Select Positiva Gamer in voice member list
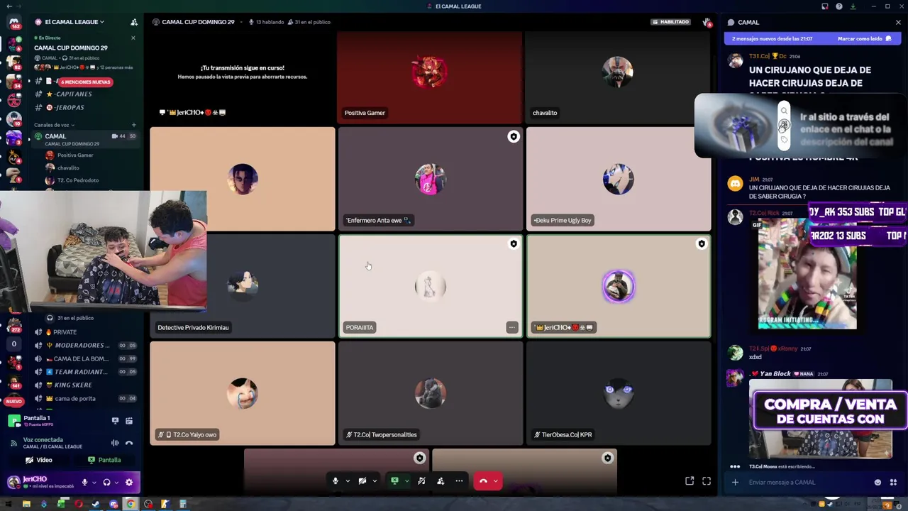 pos(75,155)
